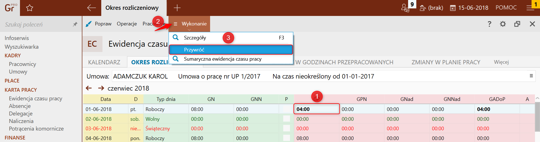Select GADoP cell 04:00 for 01-06-2018
This screenshot has height=142, width=540.
[497, 109]
